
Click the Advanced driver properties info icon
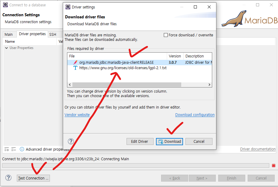click(22, 149)
